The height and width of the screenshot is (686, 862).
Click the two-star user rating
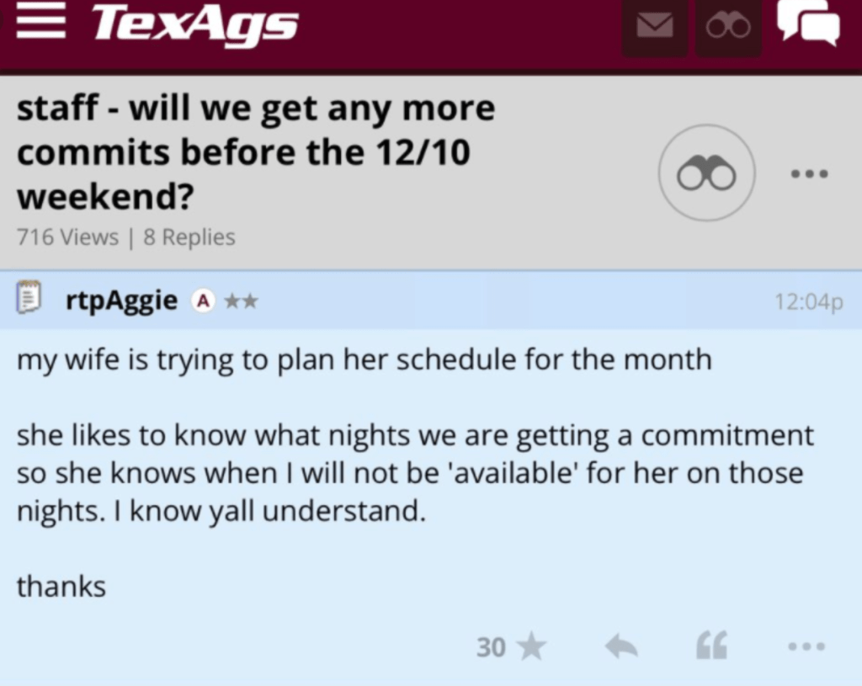(x=241, y=300)
